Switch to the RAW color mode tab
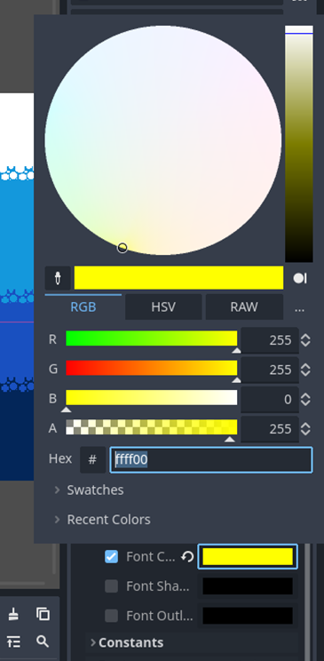This screenshot has height=661, width=324. click(244, 307)
